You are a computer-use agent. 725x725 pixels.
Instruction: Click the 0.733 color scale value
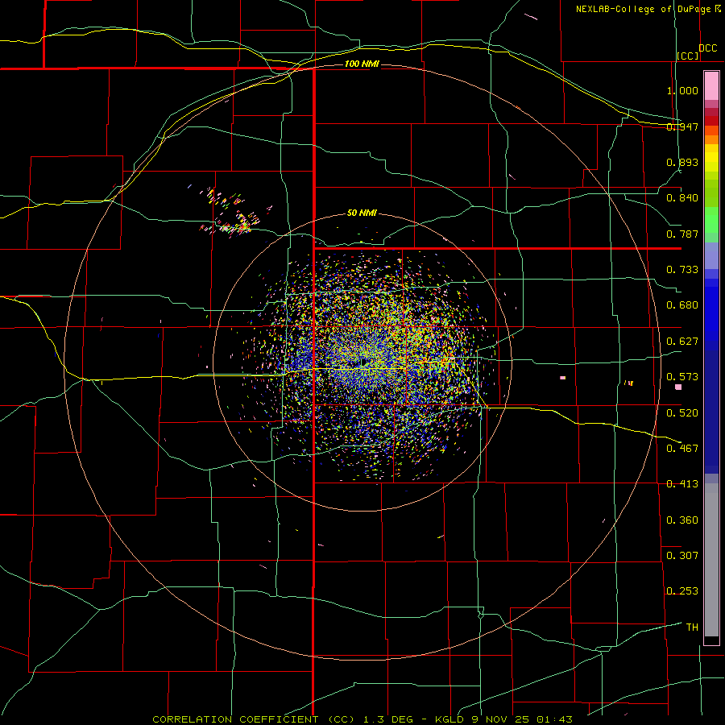[x=682, y=270]
